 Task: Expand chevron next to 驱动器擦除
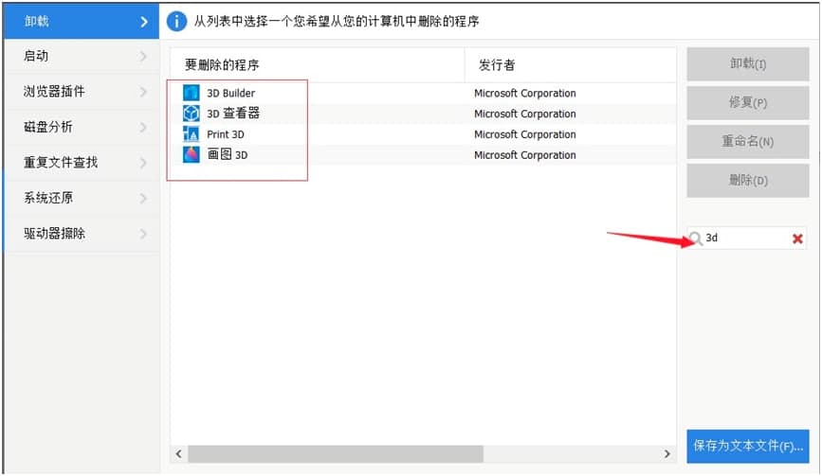coord(143,234)
